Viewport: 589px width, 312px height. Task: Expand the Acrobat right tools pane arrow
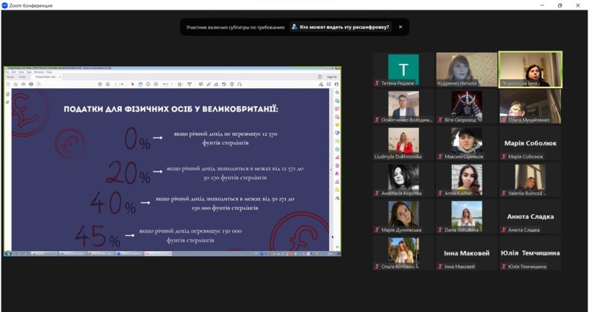[337, 247]
